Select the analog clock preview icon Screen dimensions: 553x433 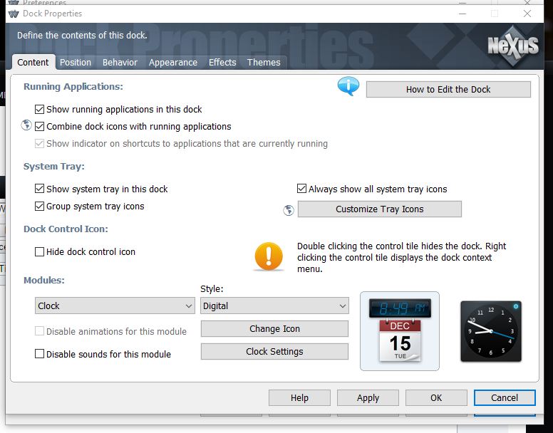tap(490, 331)
